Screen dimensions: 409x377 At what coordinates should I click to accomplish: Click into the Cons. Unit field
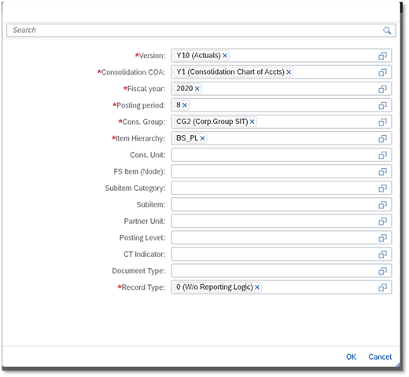(x=274, y=155)
